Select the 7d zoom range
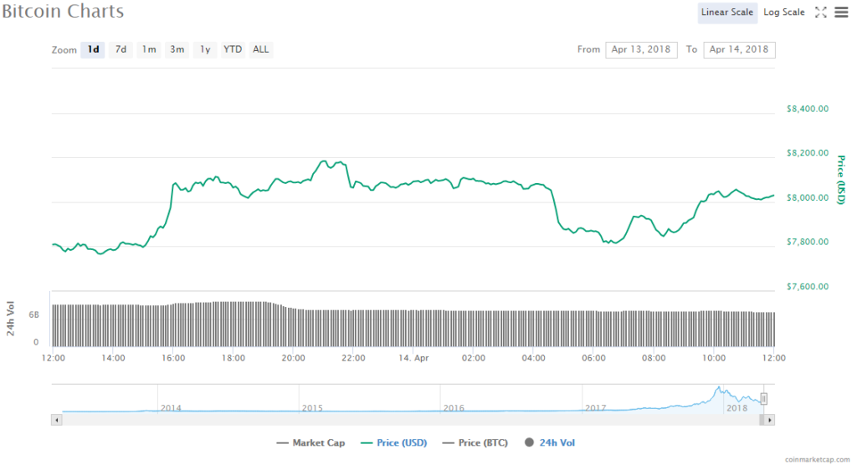The image size is (857, 465). pyautogui.click(x=121, y=49)
